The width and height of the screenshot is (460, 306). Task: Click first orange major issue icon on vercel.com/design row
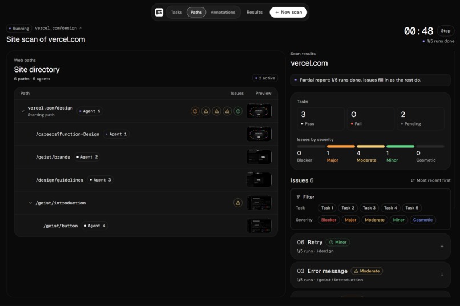(x=195, y=111)
